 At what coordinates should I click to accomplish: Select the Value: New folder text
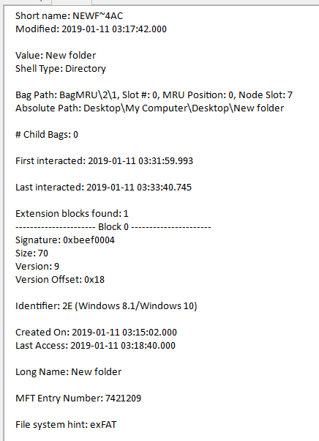point(56,56)
